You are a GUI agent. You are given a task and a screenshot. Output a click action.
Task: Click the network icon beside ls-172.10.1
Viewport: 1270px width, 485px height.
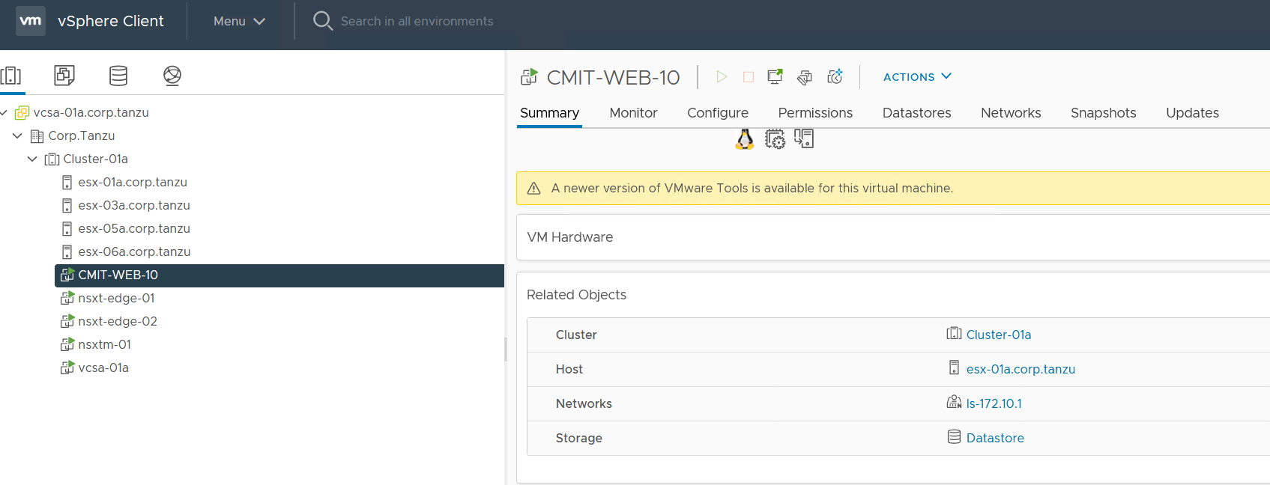point(954,403)
